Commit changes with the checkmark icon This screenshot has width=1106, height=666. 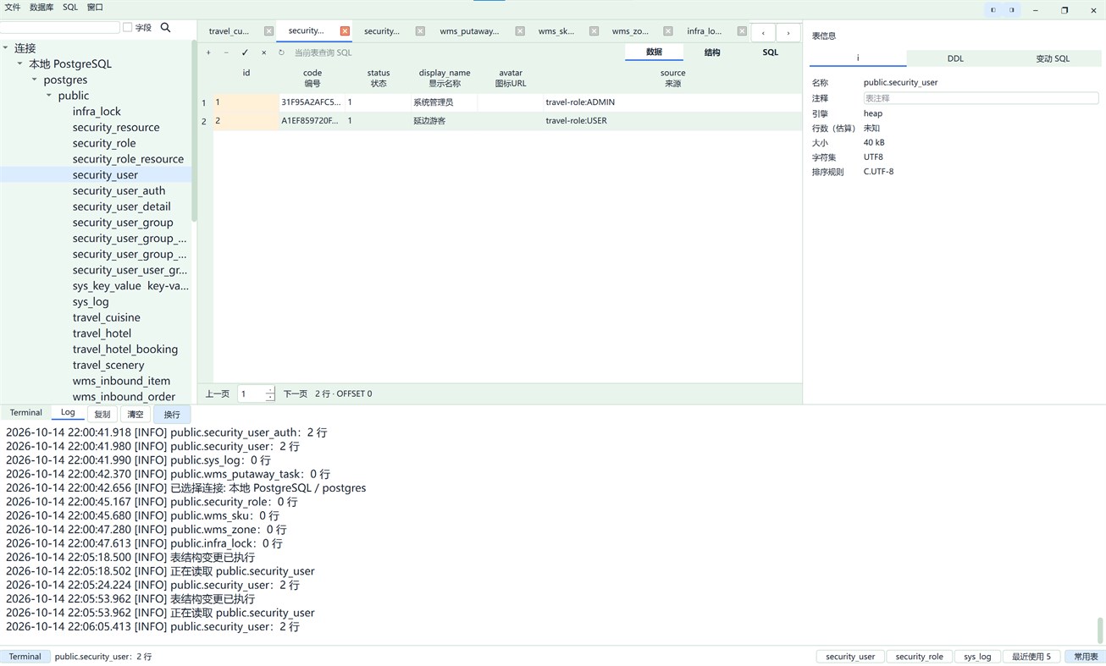click(245, 52)
